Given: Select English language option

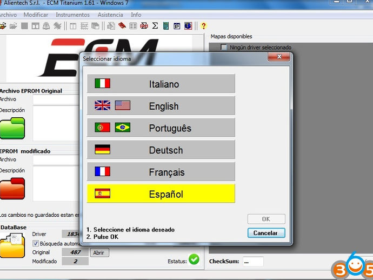Looking at the screenshot, I should point(161,105).
